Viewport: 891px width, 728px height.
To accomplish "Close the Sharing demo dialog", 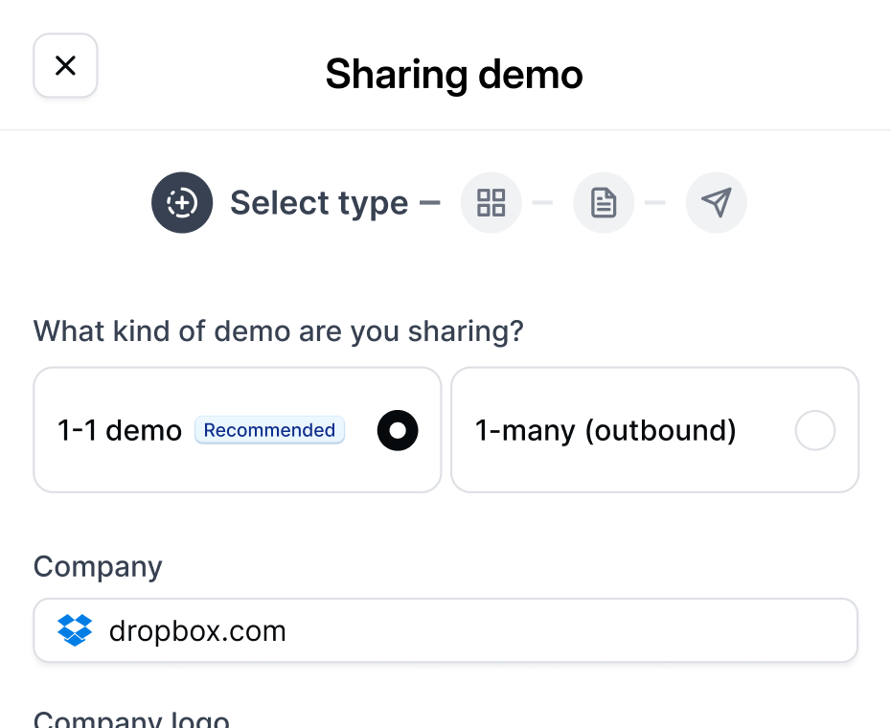I will pos(65,65).
